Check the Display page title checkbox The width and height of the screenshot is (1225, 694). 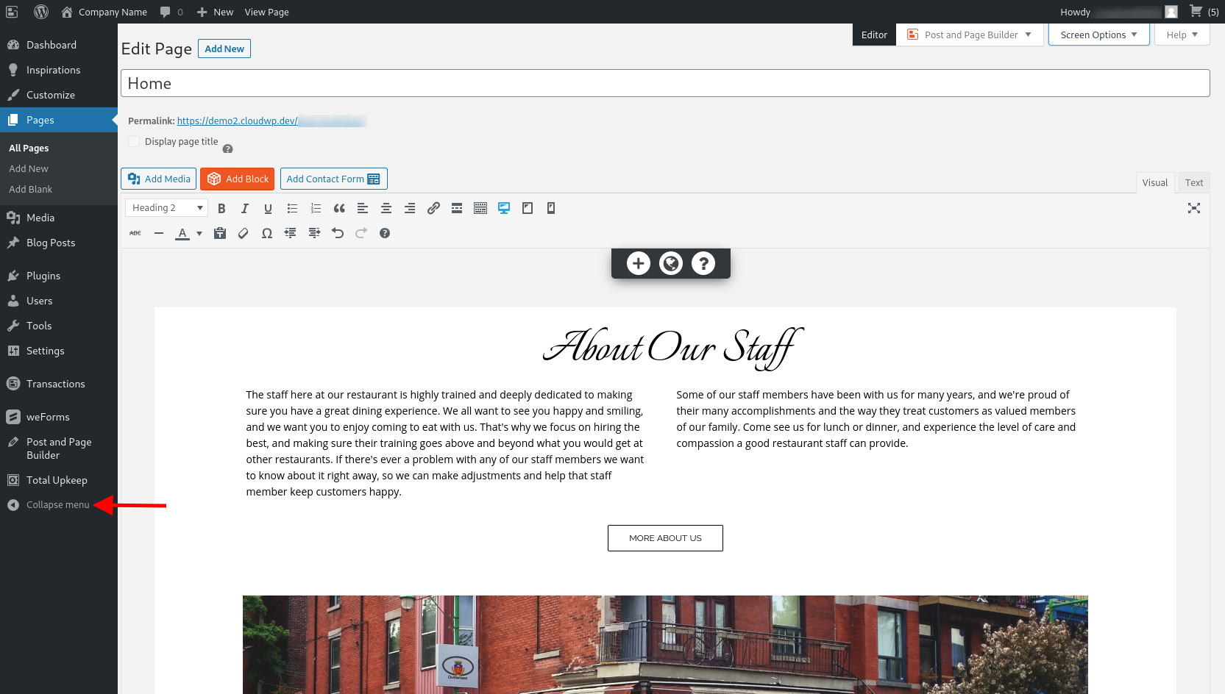click(x=134, y=140)
